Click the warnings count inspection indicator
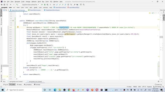Image resolution: width=165 pixels, height=92 pixels. click(150, 13)
